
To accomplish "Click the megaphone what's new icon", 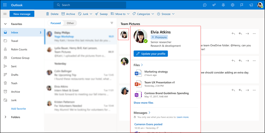I will [251, 5].
